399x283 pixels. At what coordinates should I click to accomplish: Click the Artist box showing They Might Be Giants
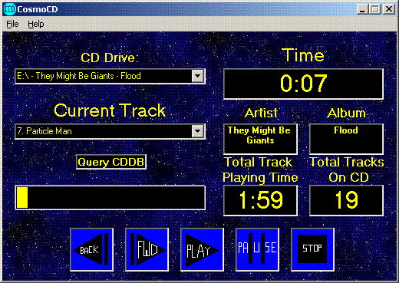(x=260, y=139)
